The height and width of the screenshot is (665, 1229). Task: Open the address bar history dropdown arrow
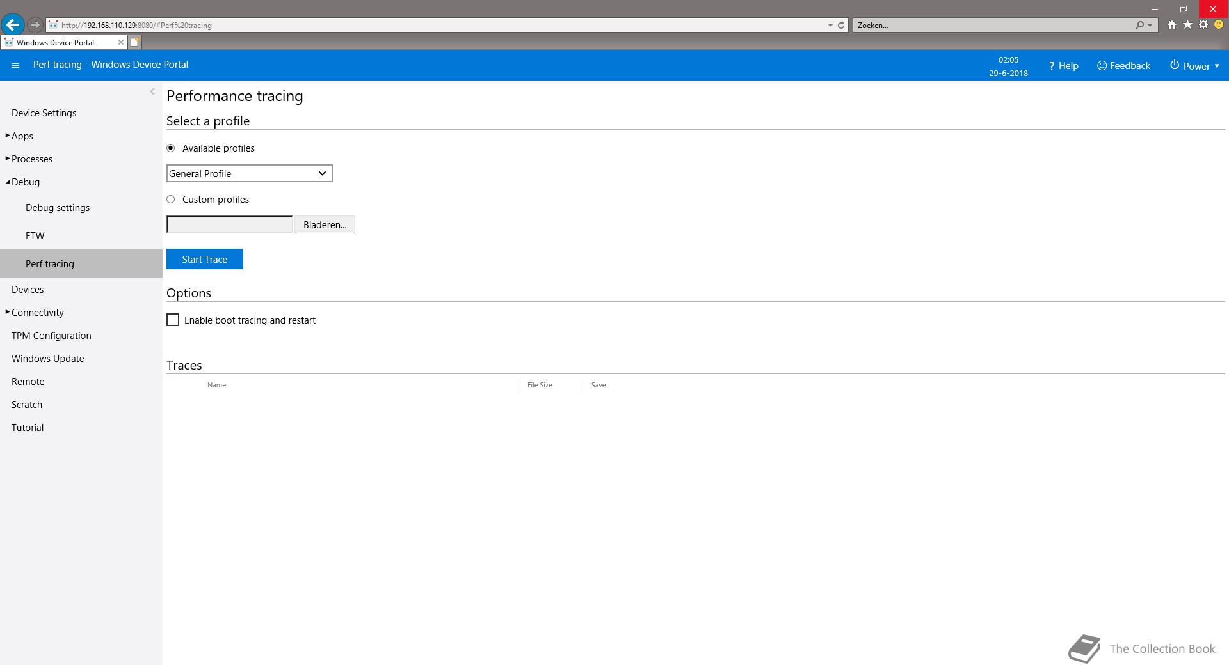coord(830,25)
